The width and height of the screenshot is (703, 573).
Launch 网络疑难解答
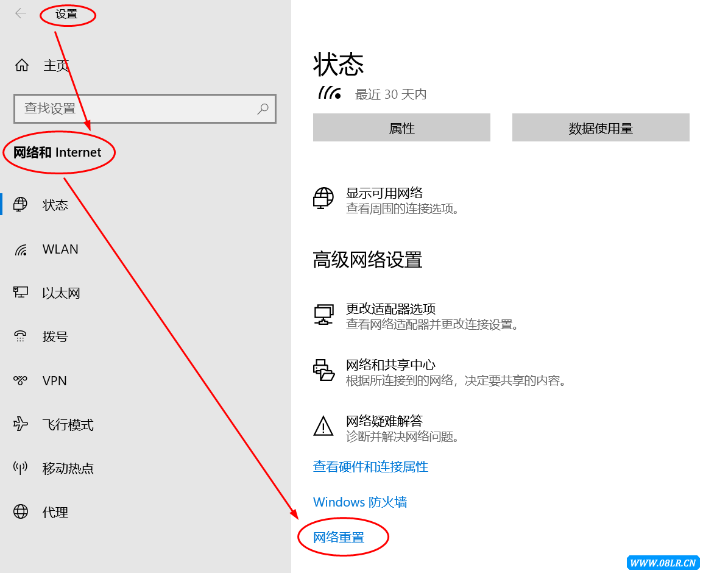(x=384, y=421)
